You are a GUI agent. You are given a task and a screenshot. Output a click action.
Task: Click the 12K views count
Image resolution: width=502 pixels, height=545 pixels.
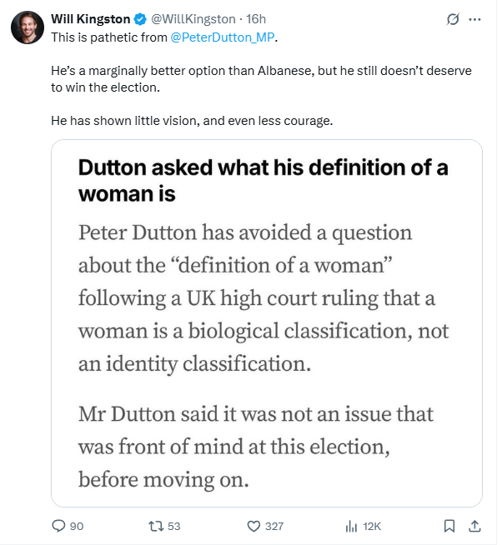[372, 526]
